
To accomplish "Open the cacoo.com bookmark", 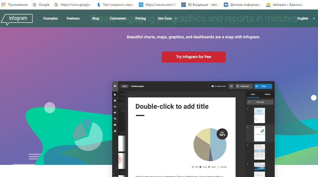I will tap(158, 5).
